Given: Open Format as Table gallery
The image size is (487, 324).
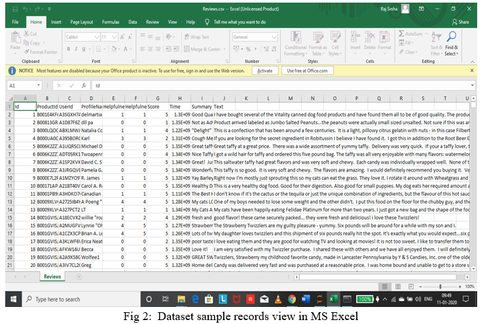Looking at the screenshot, I should click(x=317, y=43).
